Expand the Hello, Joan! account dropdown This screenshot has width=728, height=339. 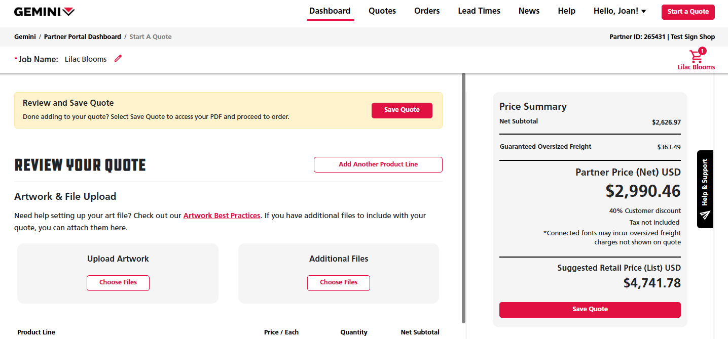(620, 11)
